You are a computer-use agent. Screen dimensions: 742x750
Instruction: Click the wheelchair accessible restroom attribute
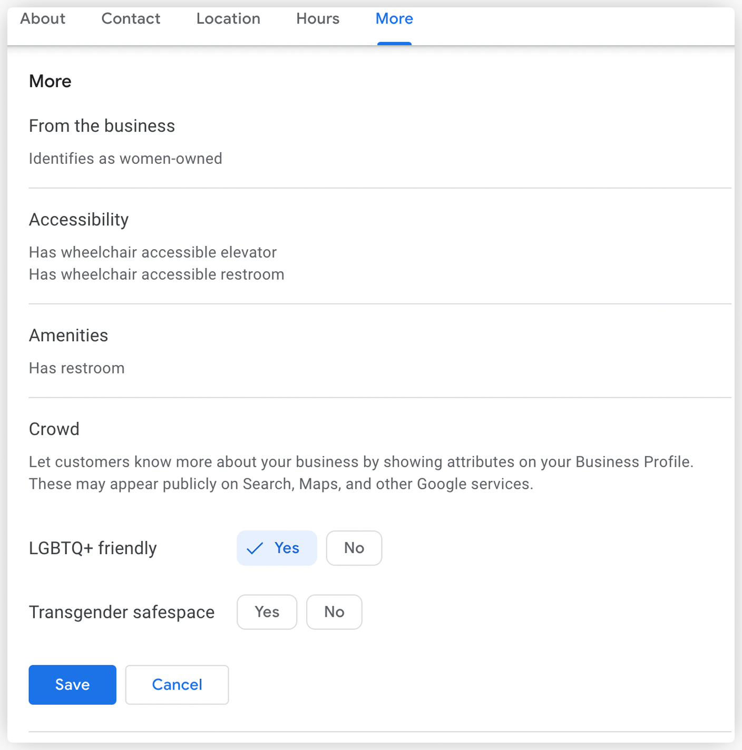(157, 274)
